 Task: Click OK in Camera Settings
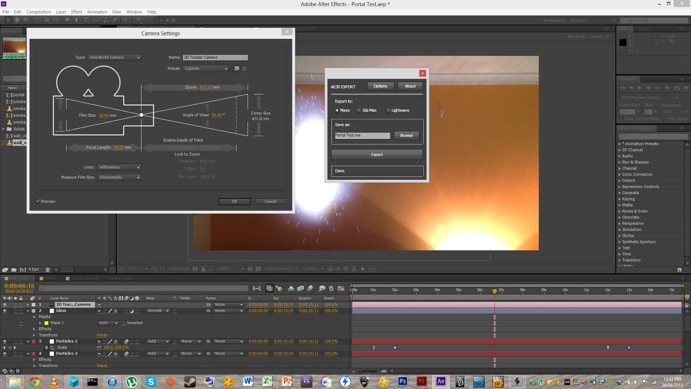point(235,201)
